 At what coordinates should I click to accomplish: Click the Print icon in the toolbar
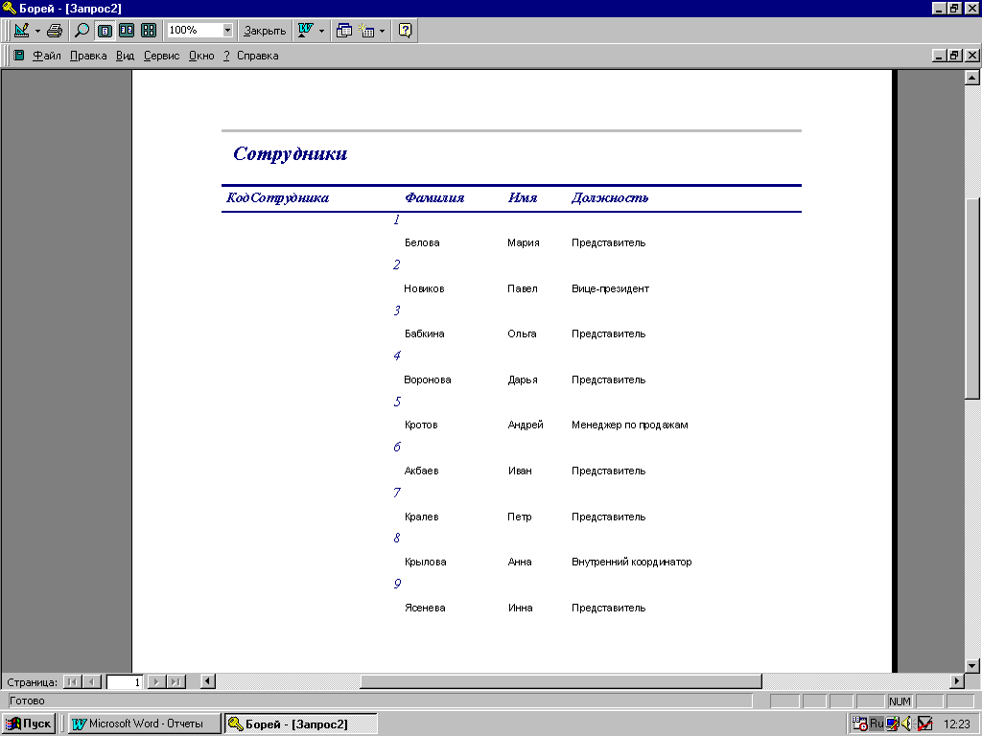pyautogui.click(x=55, y=30)
